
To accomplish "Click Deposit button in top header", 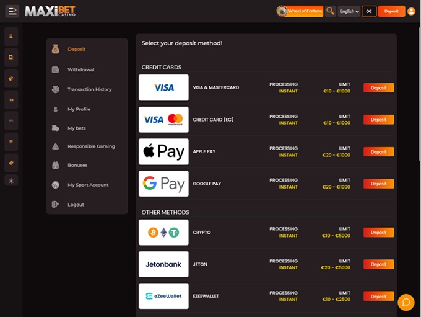I will pos(391,11).
